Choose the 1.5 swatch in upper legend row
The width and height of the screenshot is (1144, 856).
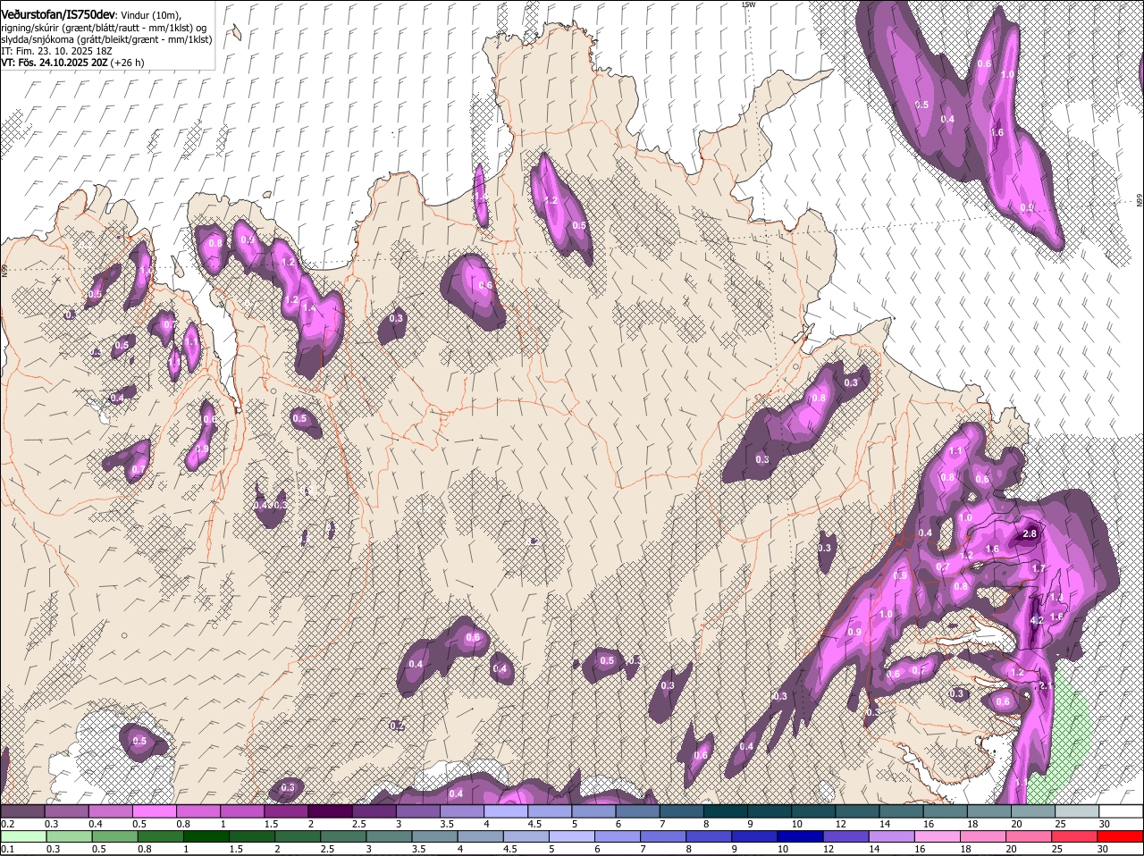[286, 810]
